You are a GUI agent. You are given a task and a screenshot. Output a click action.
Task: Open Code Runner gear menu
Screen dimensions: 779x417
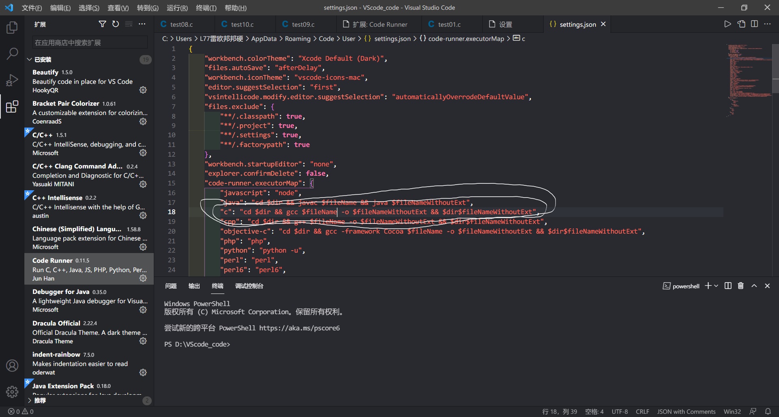point(143,278)
